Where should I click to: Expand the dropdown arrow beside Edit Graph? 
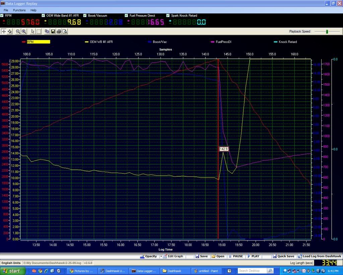(x=161, y=256)
